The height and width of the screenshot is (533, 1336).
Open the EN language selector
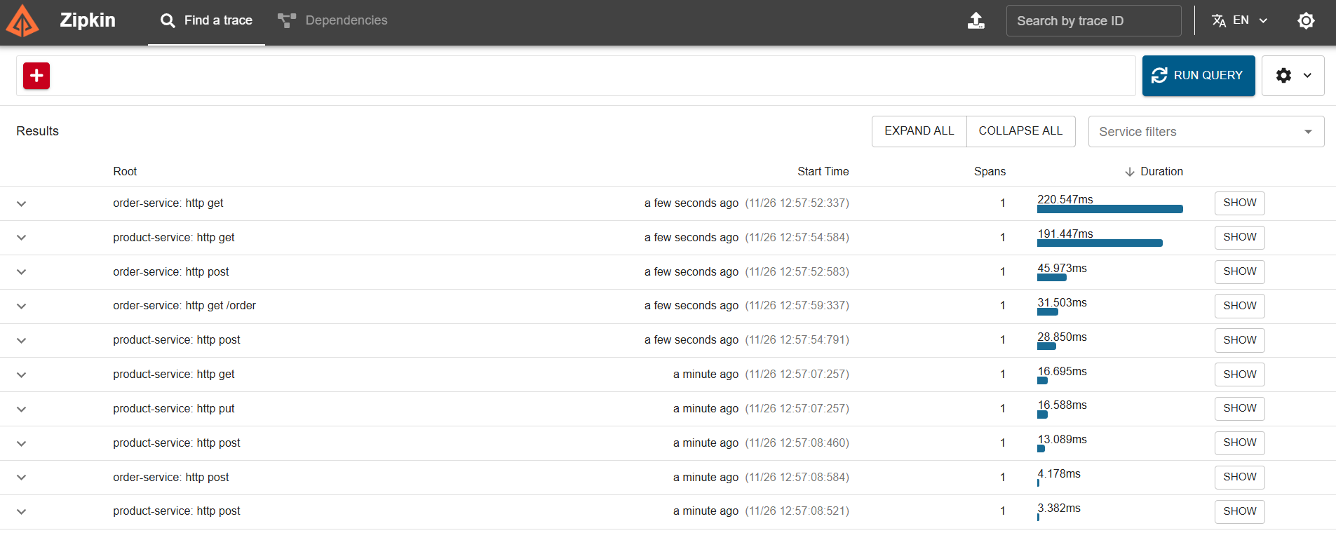(1240, 20)
